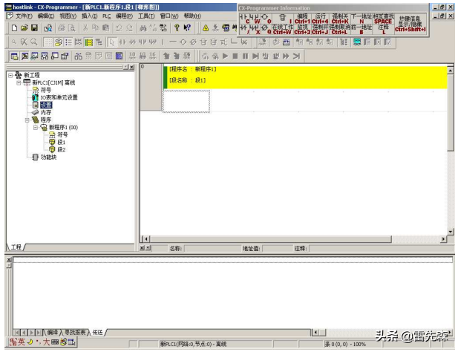The image size is (458, 352).
Task: Click the Save diskette toolbar icon
Action: [x=34, y=28]
